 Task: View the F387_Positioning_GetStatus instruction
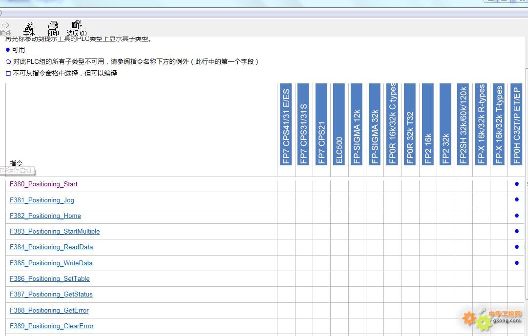[51, 294]
